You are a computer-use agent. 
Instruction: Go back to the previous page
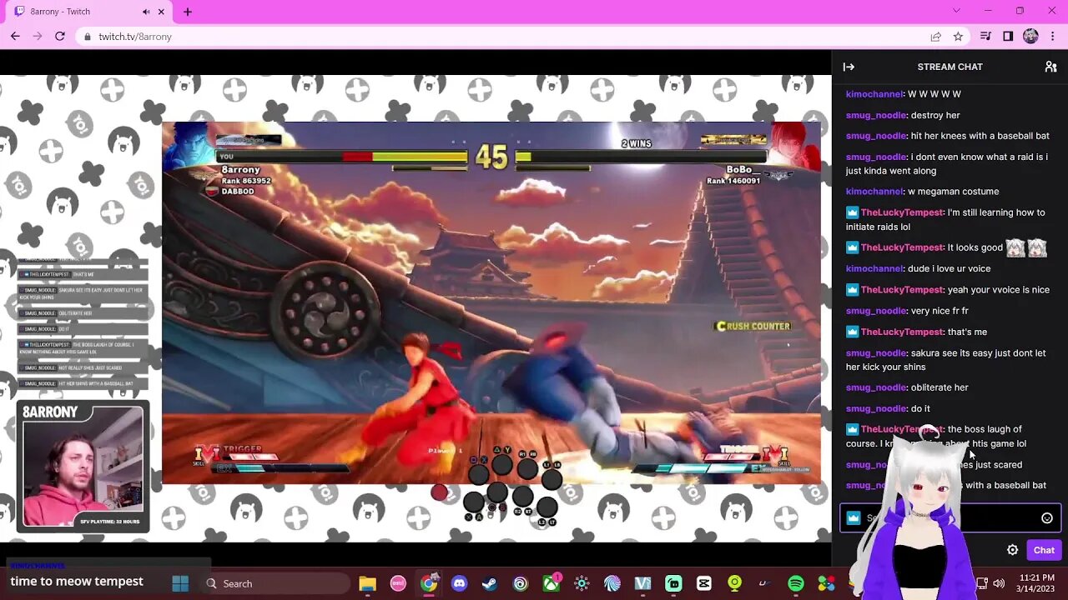15,37
